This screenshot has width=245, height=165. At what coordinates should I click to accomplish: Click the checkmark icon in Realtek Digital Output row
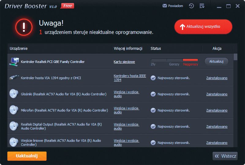click(153, 127)
